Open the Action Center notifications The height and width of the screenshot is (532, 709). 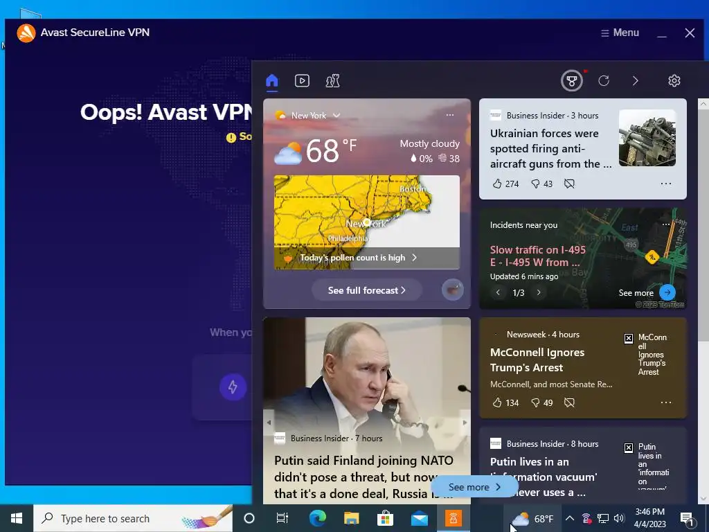tap(688, 518)
